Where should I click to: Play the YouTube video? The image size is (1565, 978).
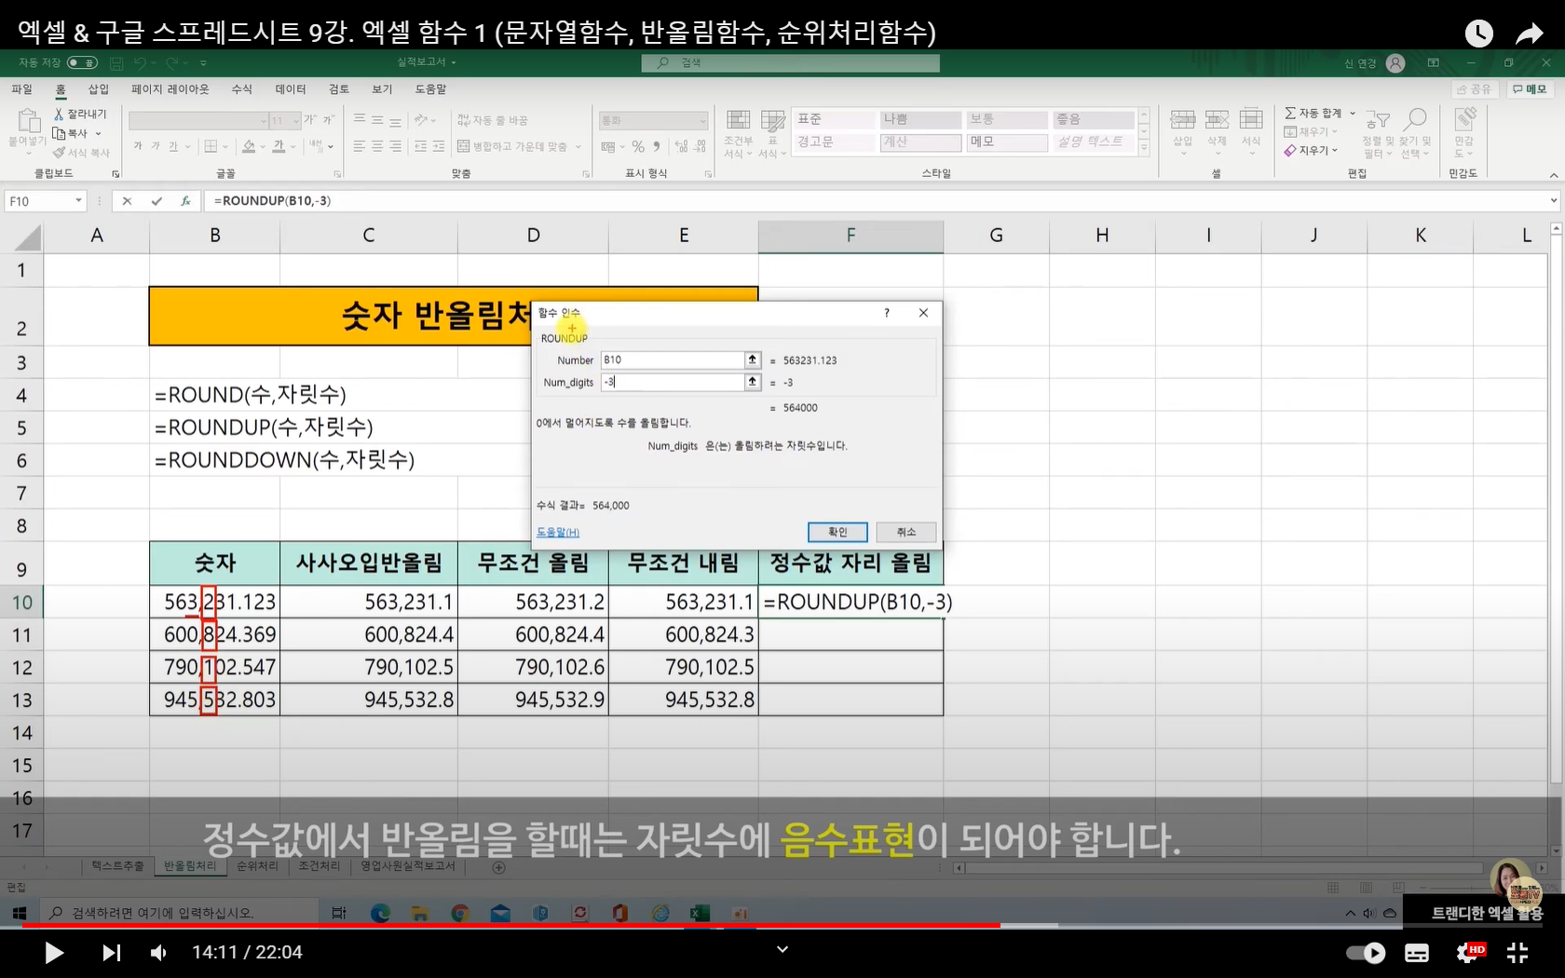54,952
